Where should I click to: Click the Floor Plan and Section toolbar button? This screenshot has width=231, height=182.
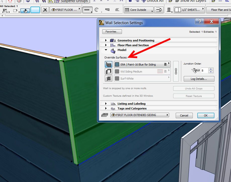point(219,10)
